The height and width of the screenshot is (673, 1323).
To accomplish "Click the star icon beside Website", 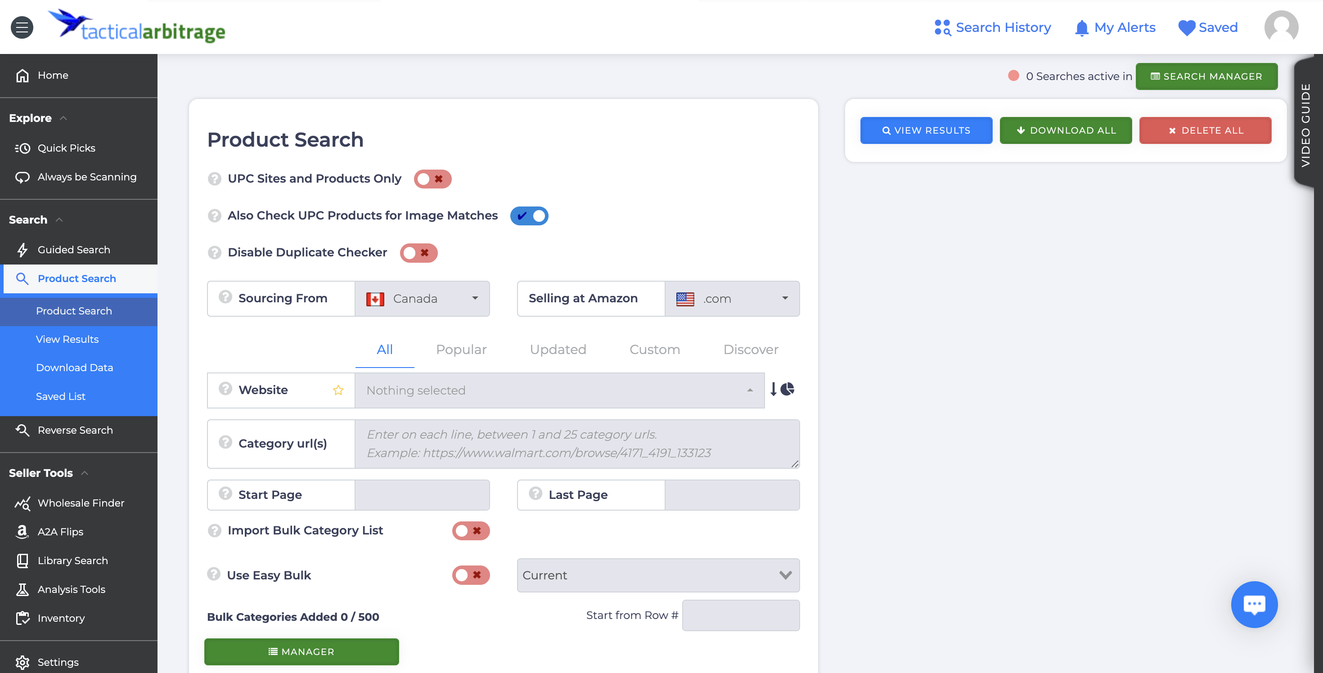I will [338, 390].
